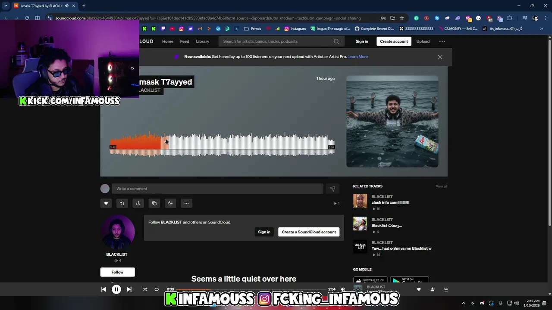Seek the bottom player progress bar
Image resolution: width=552 pixels, height=310 pixels.
tap(251, 289)
